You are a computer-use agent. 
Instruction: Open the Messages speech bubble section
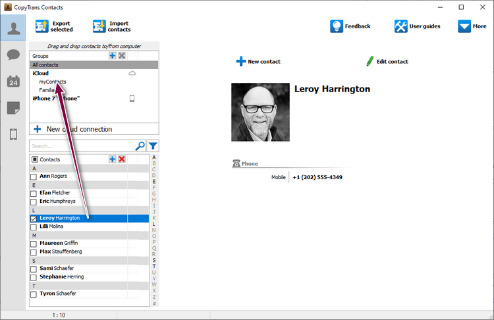pos(13,55)
